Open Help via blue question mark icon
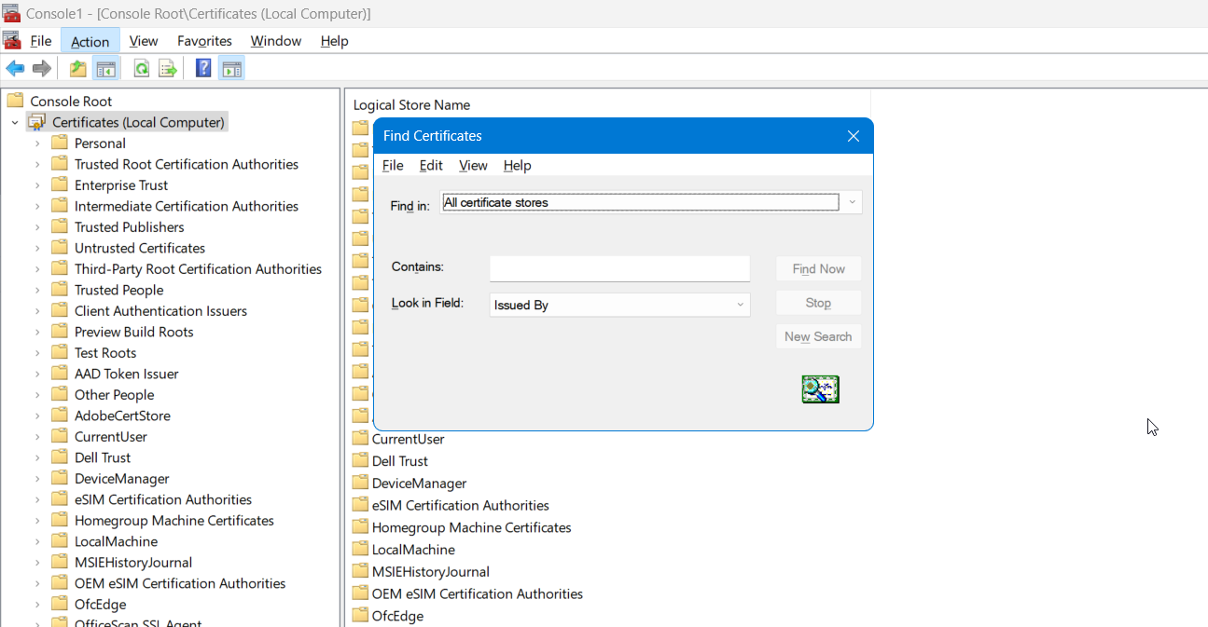Screen dimensions: 1208x627 click(202, 69)
